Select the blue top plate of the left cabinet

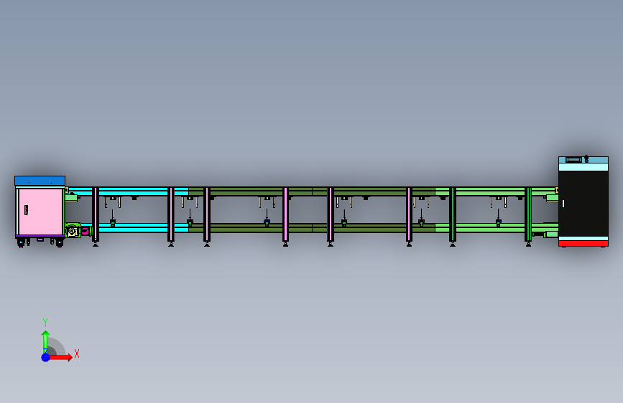coord(40,181)
